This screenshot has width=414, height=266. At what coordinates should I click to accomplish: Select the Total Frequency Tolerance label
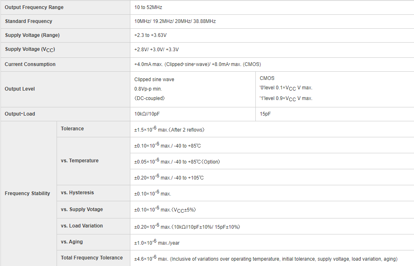(92, 258)
